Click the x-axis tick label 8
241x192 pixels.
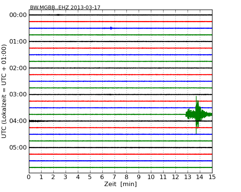pyautogui.click(x=126, y=177)
